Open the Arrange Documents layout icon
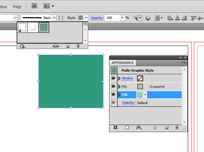This screenshot has height=152, width=204. click(x=47, y=6)
